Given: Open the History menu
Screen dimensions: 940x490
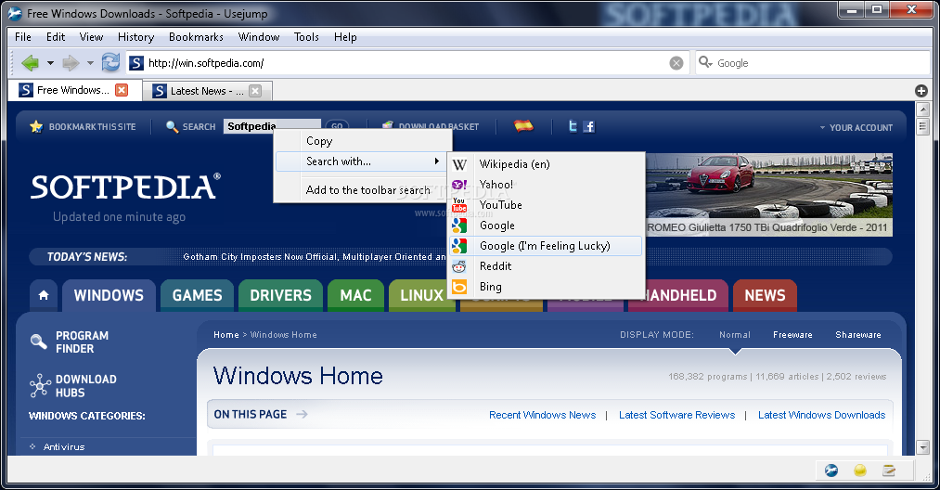Looking at the screenshot, I should (x=136, y=36).
